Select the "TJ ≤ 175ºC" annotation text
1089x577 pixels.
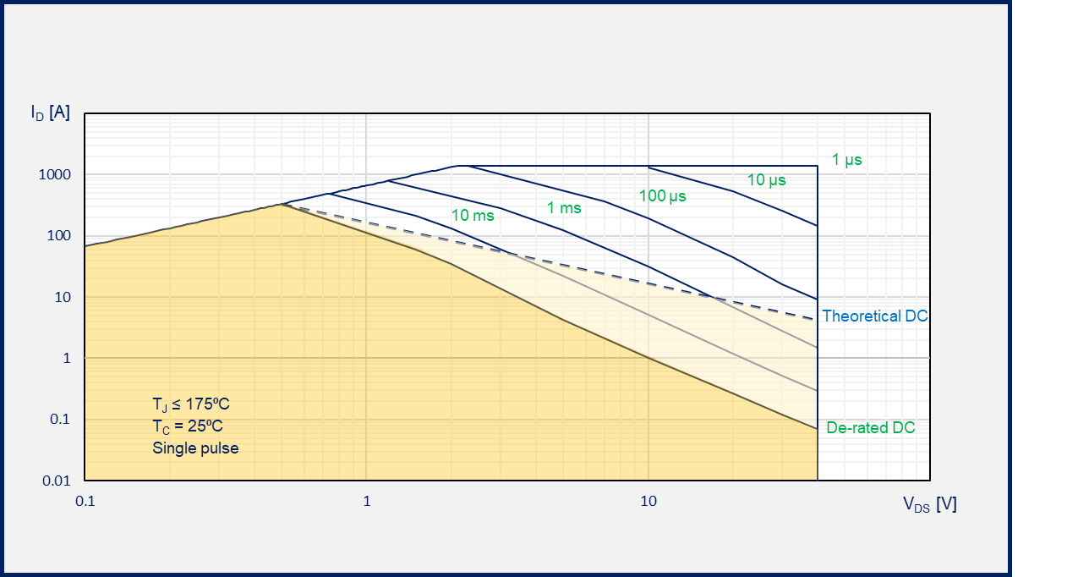tap(191, 404)
